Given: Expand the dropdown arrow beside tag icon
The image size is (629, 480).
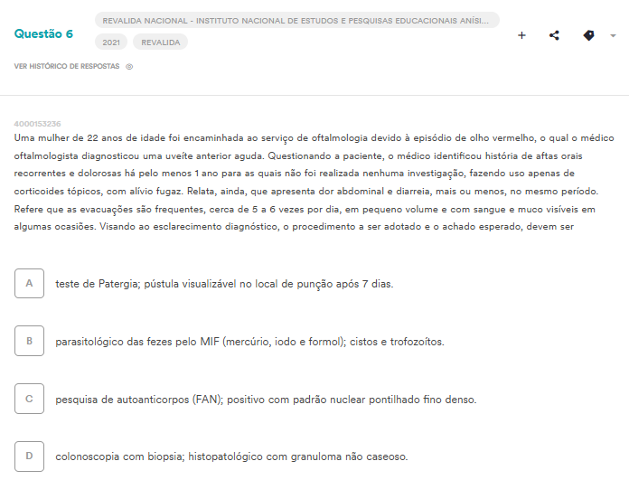Looking at the screenshot, I should pos(613,36).
